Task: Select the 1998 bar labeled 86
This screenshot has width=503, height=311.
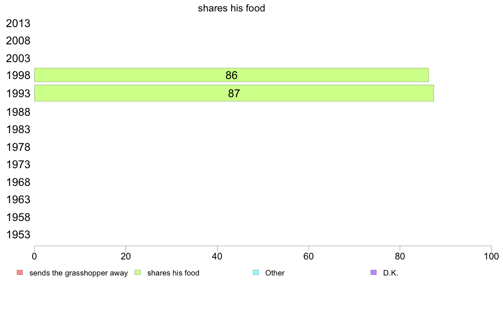Action: click(231, 75)
